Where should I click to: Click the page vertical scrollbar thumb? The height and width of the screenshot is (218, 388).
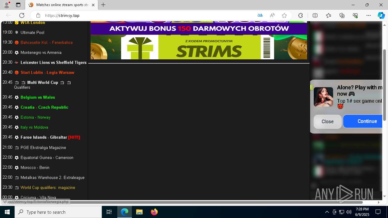click(385, 85)
